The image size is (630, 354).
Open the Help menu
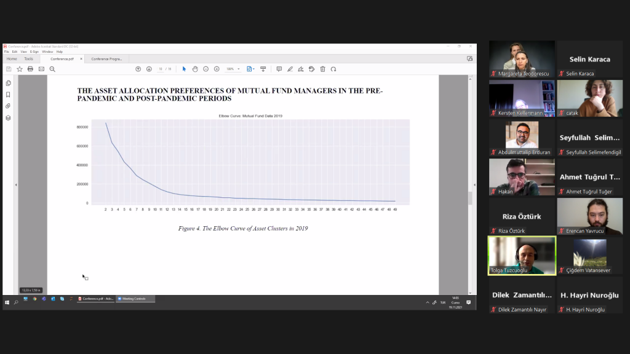point(60,52)
